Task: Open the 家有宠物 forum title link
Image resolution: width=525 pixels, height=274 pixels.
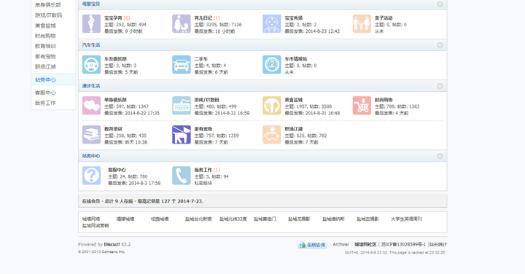Action: (x=203, y=129)
